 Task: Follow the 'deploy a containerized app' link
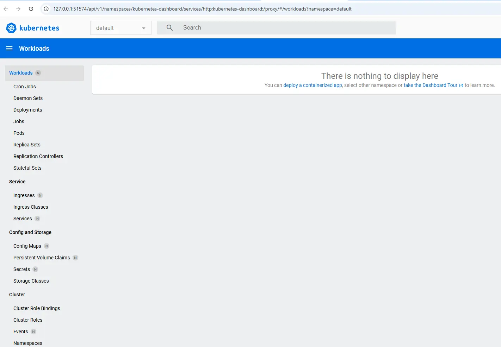pos(313,85)
